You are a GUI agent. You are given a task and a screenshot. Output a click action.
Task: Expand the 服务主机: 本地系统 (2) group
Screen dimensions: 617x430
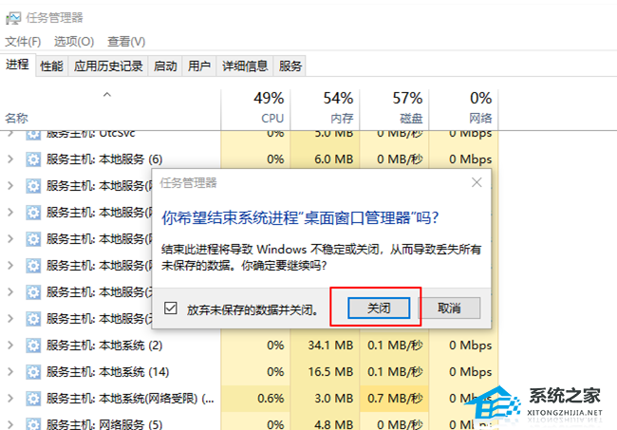pyautogui.click(x=10, y=345)
